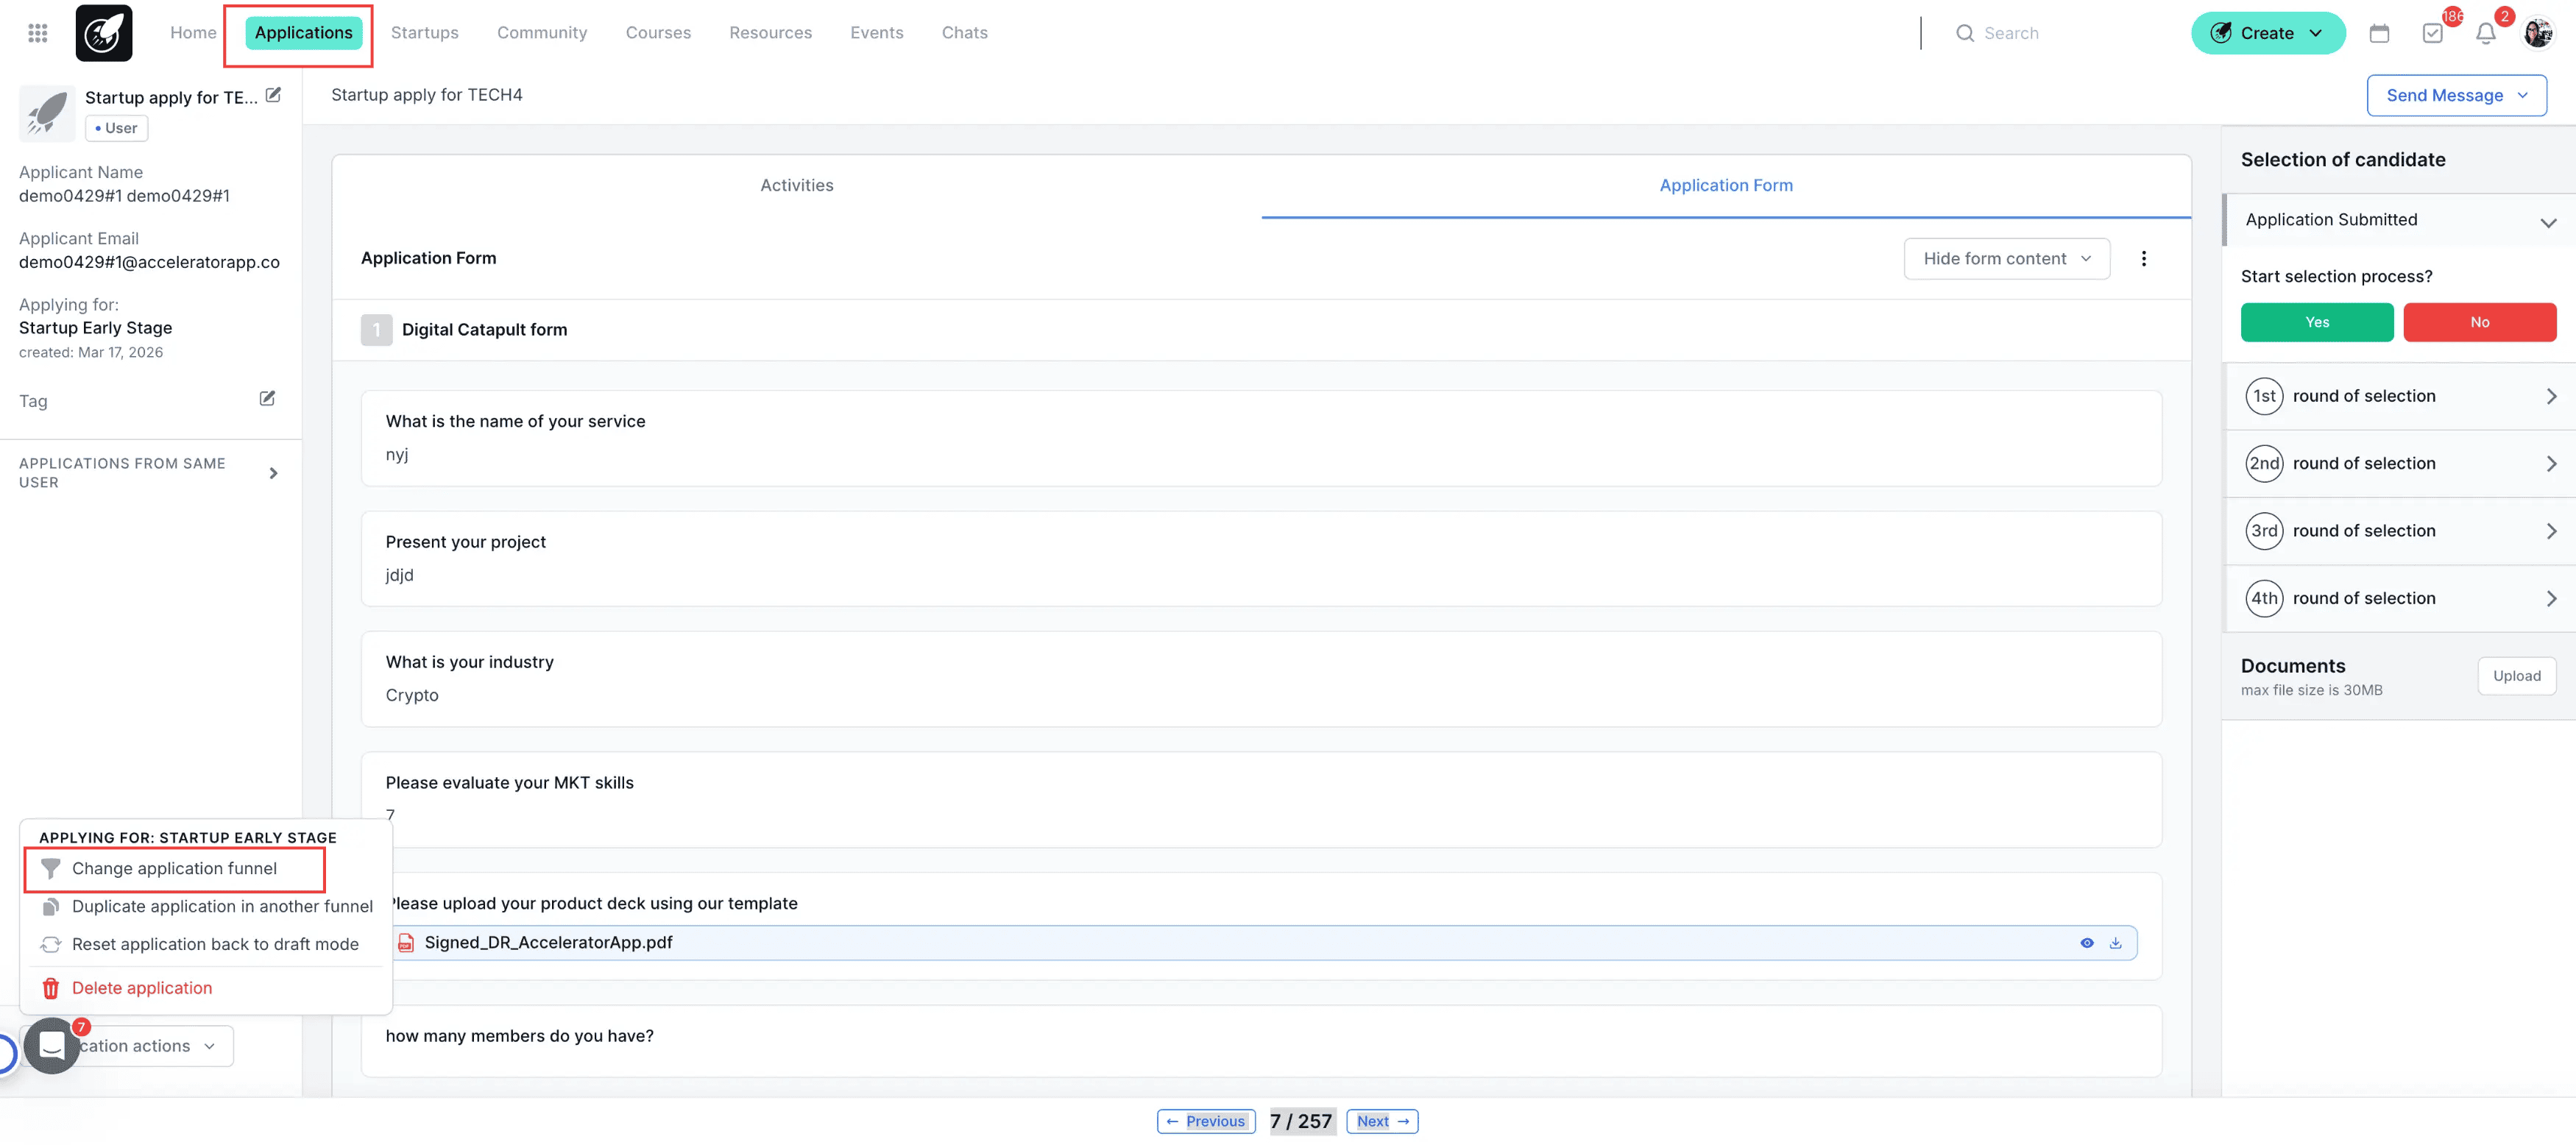This screenshot has width=2576, height=1145.
Task: Open the notifications bell
Action: pos(2485,33)
